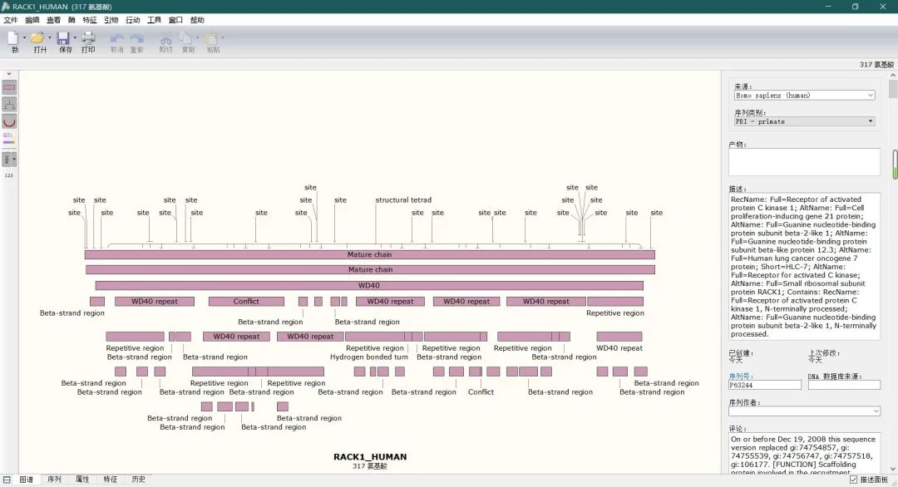
Task: Select the site-marker tool icon in left sidebar
Action: (9, 103)
